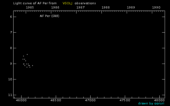This screenshot has height=106, width=170.
Task: Select the 1988 year label on top axis
Action: [x=106, y=7]
